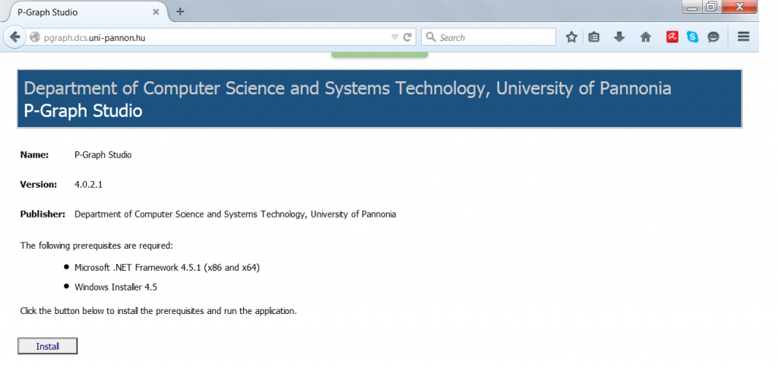The image size is (778, 368).
Task: Click the back navigation arrow
Action: [x=14, y=37]
